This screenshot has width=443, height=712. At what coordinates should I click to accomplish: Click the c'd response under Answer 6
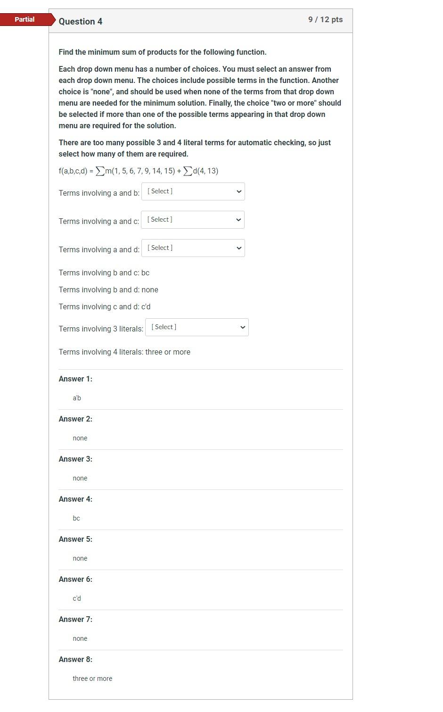(77, 598)
